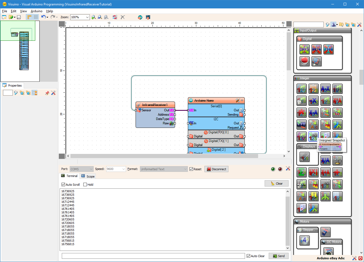Enable the Hold checkbox
Viewport: 364px width, 262px height.
(85, 185)
